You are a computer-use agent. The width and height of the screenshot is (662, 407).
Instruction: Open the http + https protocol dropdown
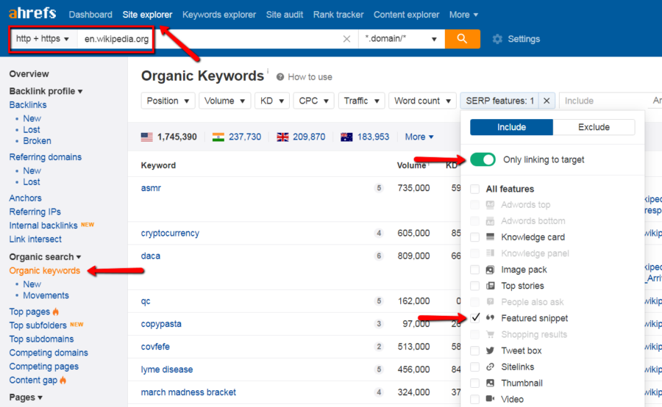pos(43,39)
